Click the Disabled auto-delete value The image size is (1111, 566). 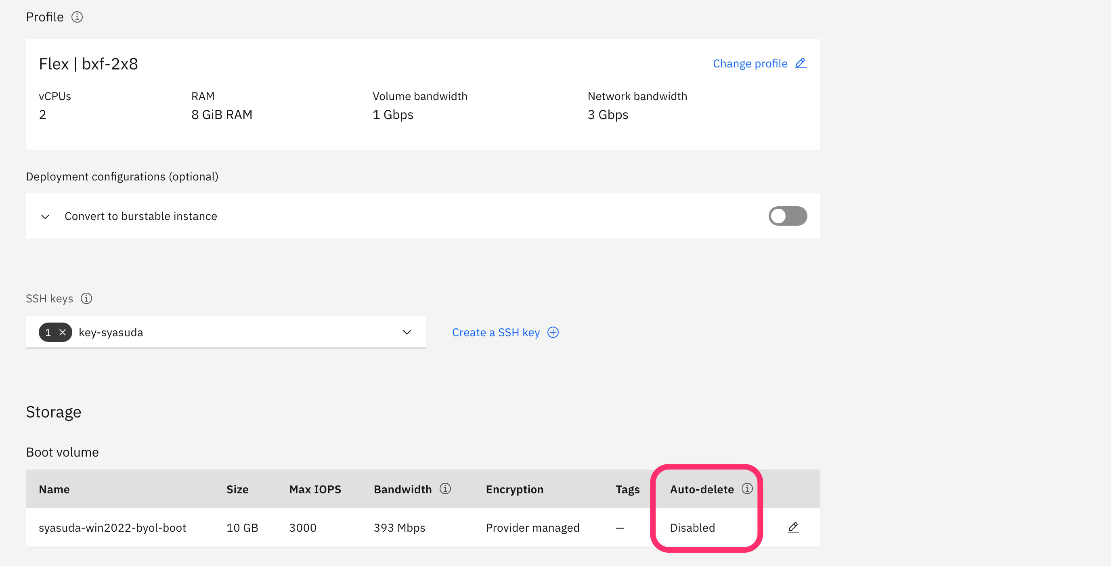tap(692, 528)
